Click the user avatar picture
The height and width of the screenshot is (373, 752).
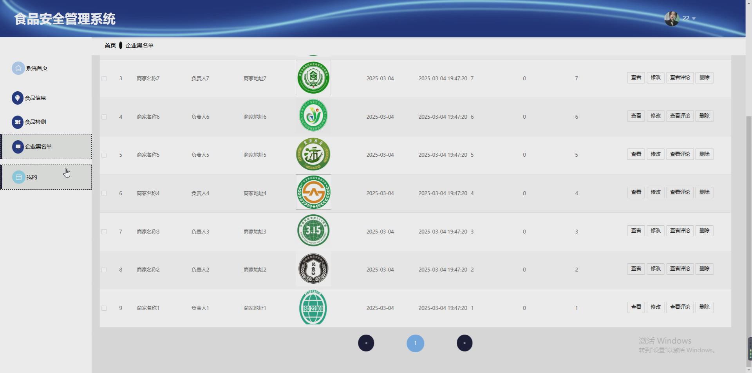(671, 18)
